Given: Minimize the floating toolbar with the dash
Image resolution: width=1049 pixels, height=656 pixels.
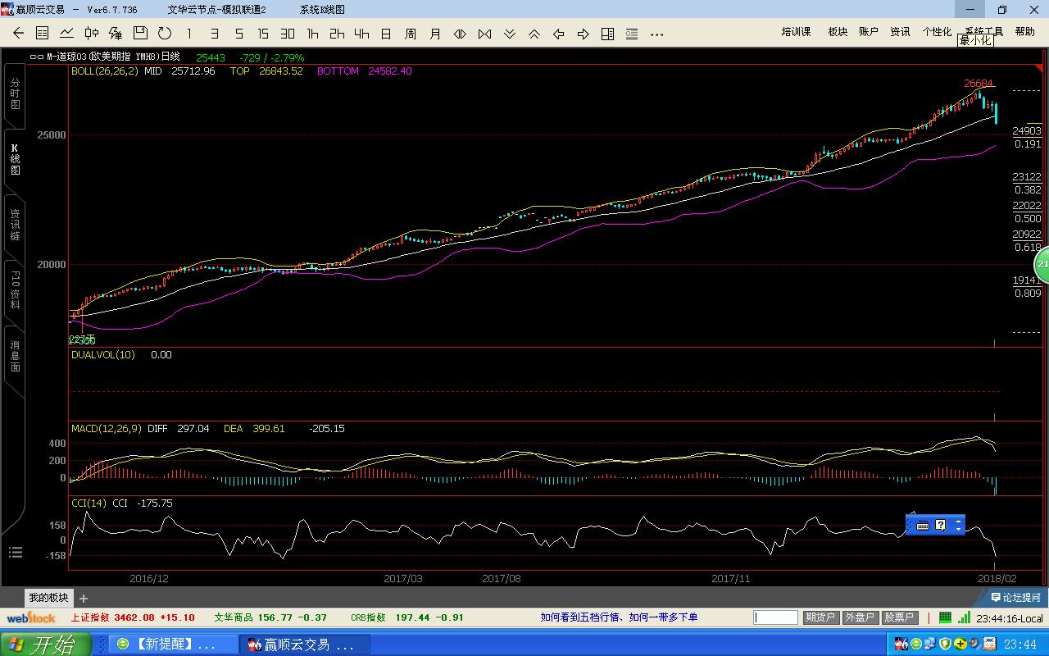Looking at the screenshot, I should pos(959,520).
